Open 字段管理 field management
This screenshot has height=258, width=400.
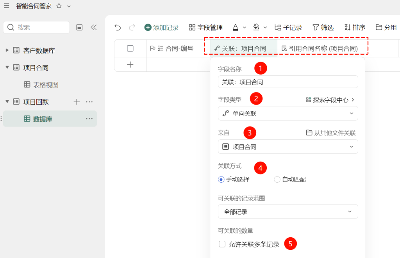[x=206, y=27]
